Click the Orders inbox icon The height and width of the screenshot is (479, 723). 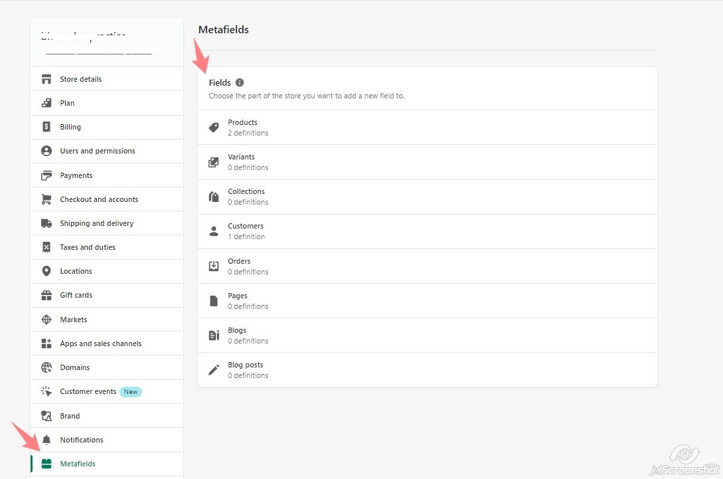point(214,266)
